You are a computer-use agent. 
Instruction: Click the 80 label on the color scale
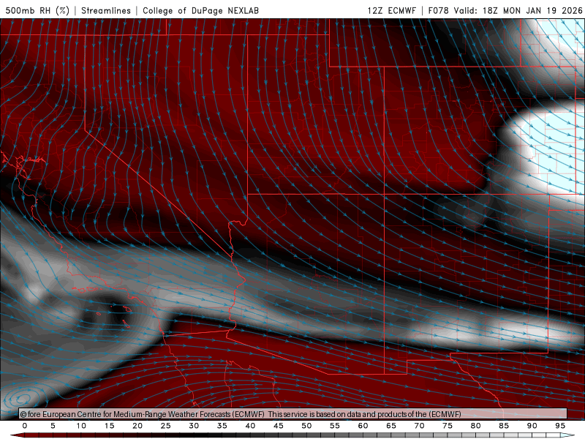pyautogui.click(x=476, y=426)
